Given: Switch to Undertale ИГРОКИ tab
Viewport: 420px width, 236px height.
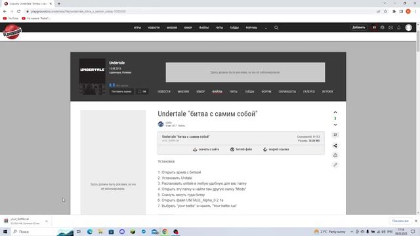Looking at the screenshot, I should click(327, 92).
